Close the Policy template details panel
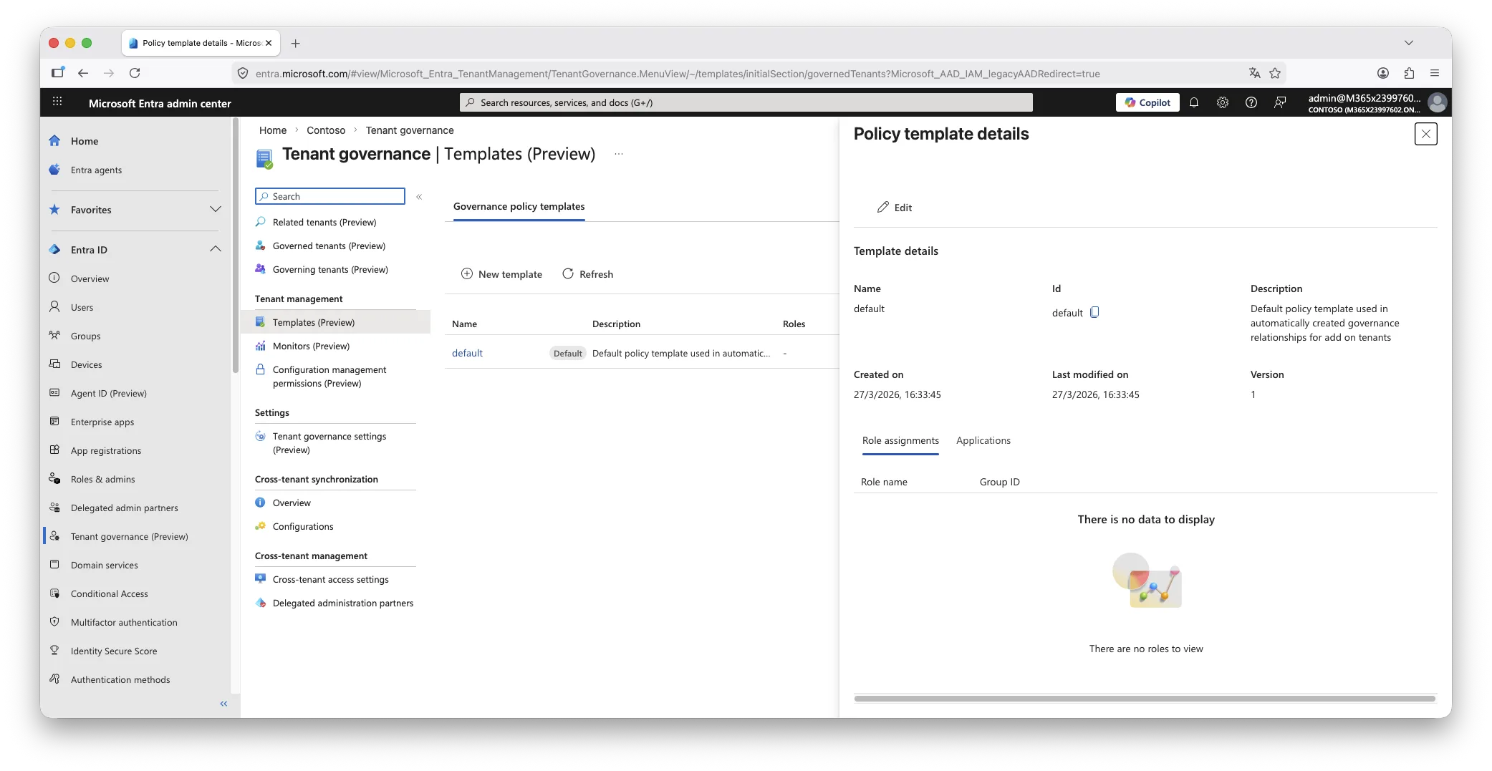Viewport: 1492px width, 771px height. click(1425, 134)
